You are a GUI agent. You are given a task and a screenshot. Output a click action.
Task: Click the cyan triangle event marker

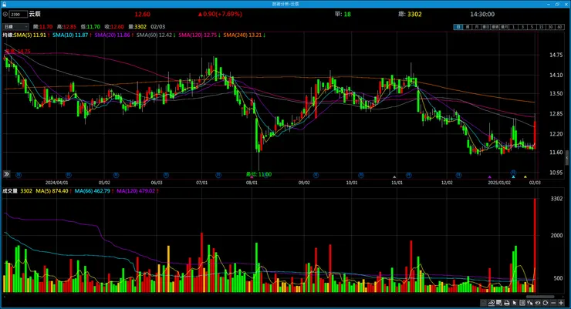coord(513,177)
